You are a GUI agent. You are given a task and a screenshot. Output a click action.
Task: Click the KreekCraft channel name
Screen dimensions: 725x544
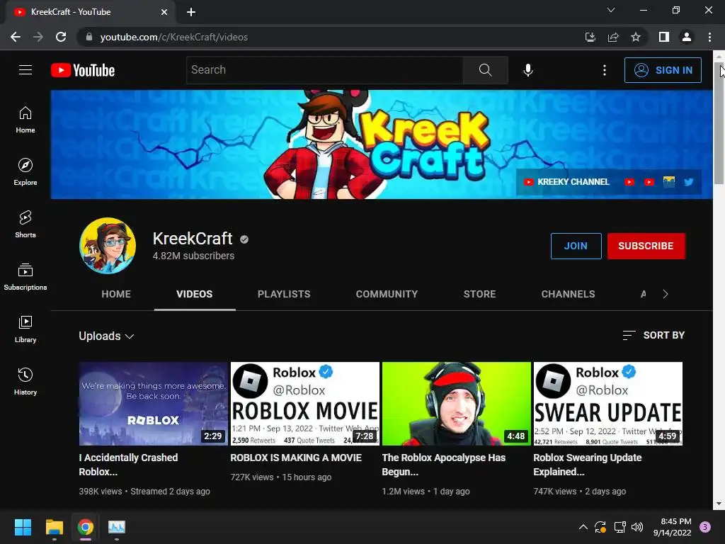coord(193,239)
